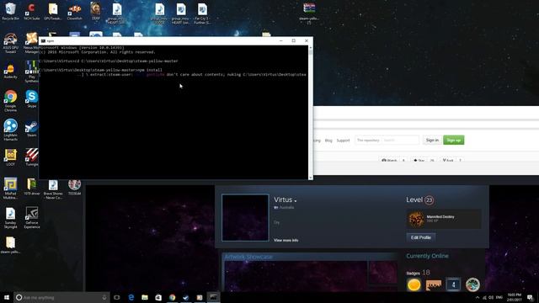This screenshot has height=303, width=539.
Task: Open the Manifest Destiny featured badge
Action: click(444, 219)
